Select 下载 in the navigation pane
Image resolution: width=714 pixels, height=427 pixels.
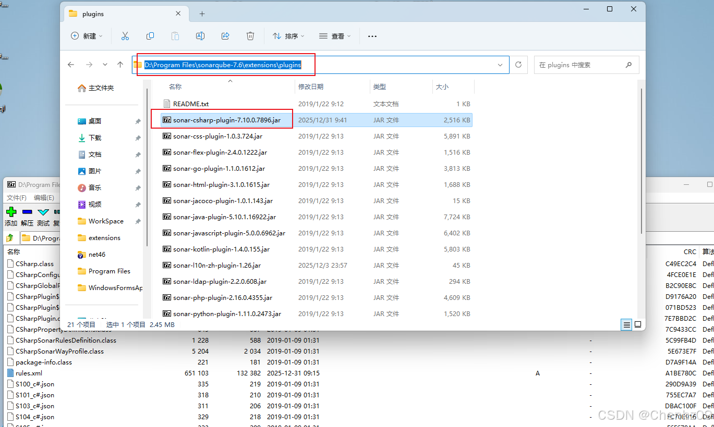[89, 138]
